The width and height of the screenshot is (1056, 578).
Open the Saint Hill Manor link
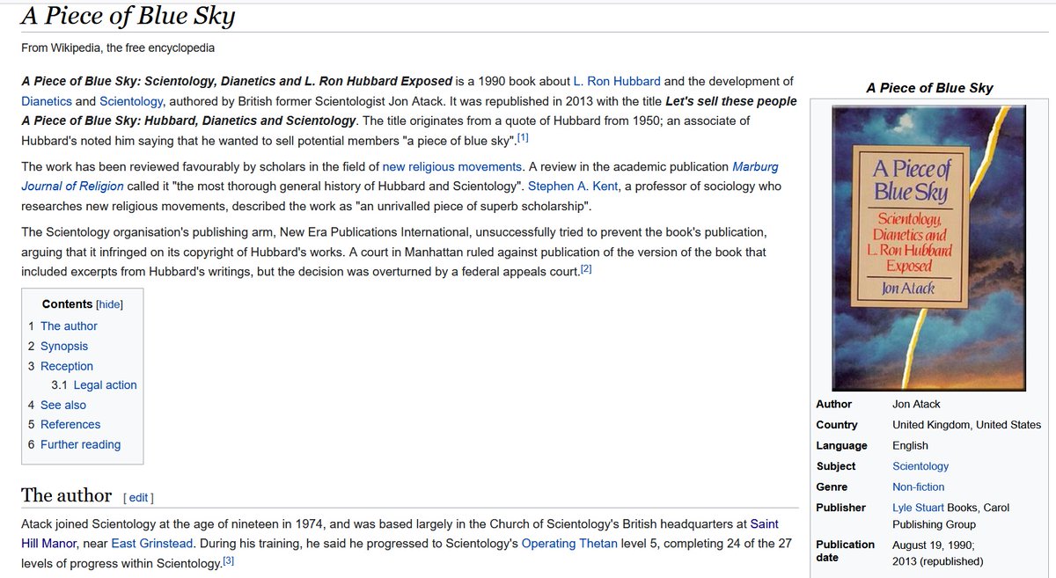click(400, 533)
